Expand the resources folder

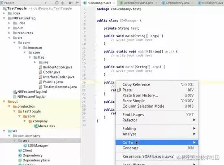point(9,33)
